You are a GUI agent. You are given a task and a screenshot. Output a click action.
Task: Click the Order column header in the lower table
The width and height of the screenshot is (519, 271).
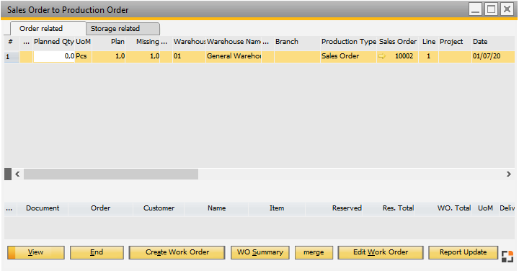pyautogui.click(x=101, y=208)
